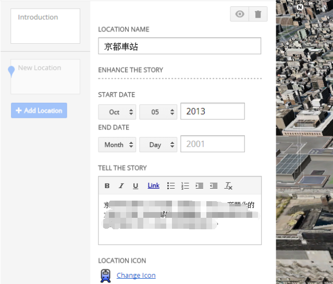Screen dimensions: 333x284
Task: Select the Introduction slide
Action: tap(45, 26)
